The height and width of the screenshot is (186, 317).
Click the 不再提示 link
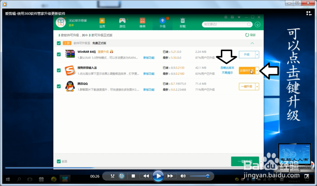click(x=227, y=73)
